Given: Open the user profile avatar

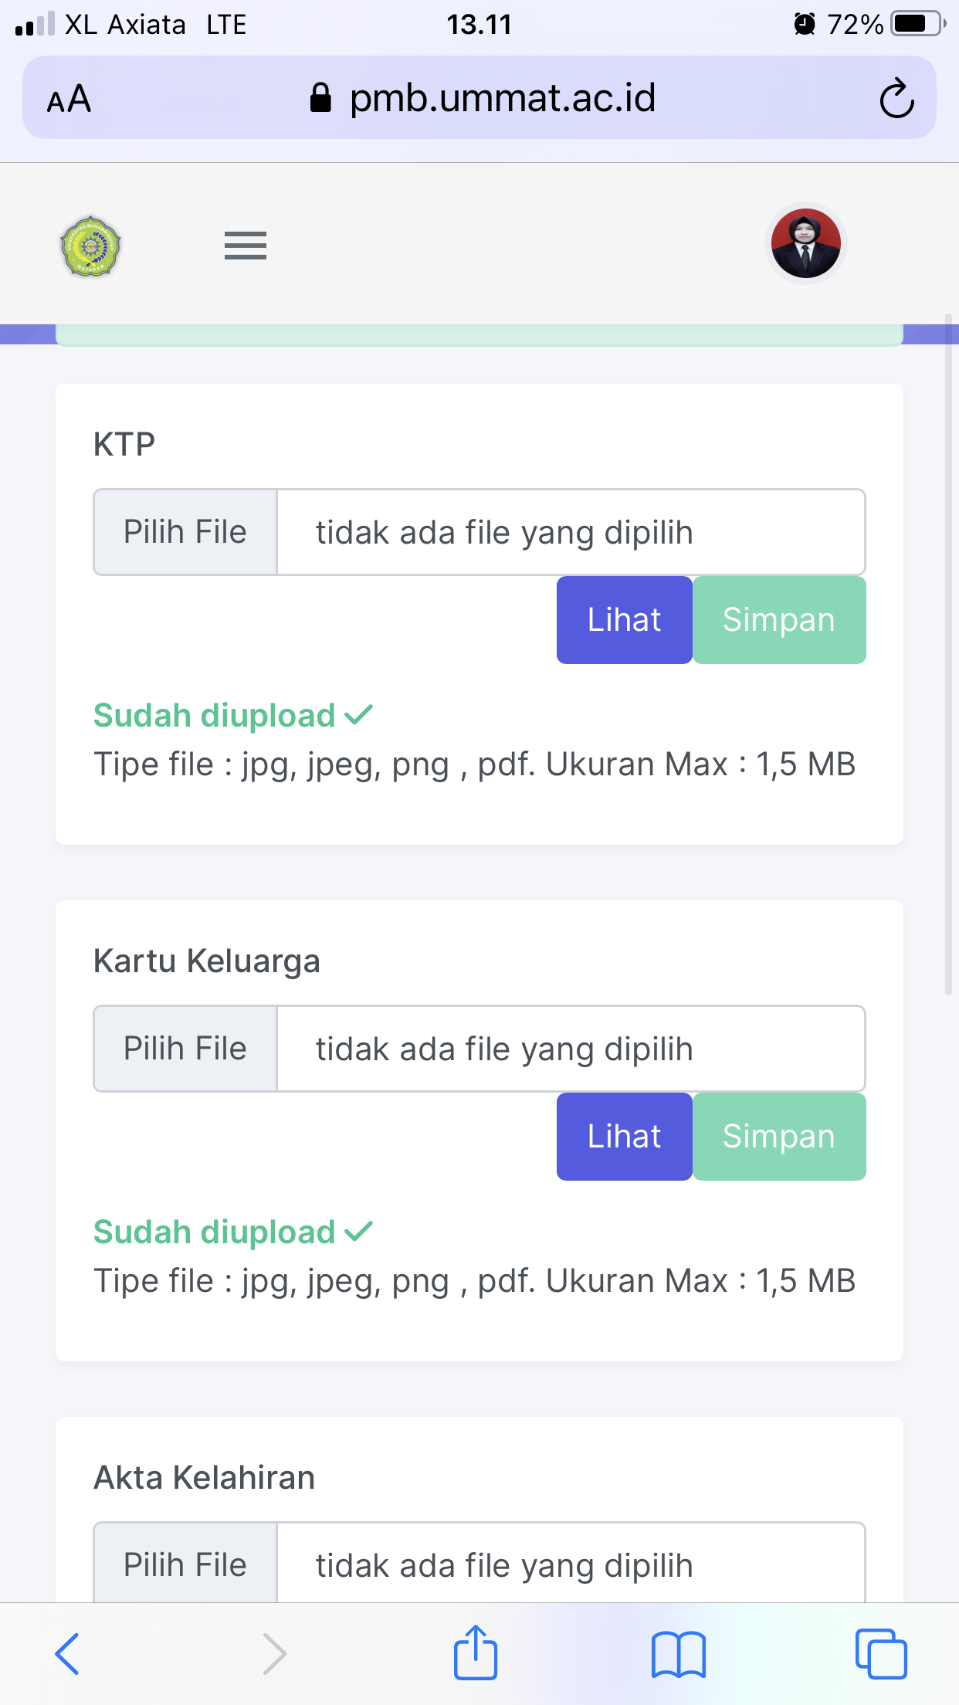Looking at the screenshot, I should 805,244.
